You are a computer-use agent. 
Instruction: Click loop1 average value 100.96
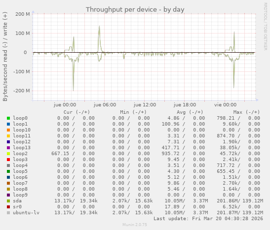pyautogui.click(x=170, y=124)
